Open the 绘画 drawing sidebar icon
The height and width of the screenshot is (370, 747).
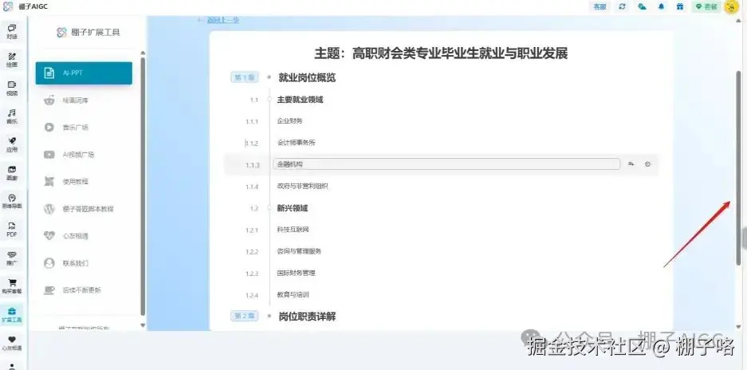(x=12, y=60)
